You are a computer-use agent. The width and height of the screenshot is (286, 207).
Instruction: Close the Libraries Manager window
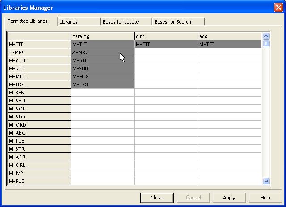[278, 8]
